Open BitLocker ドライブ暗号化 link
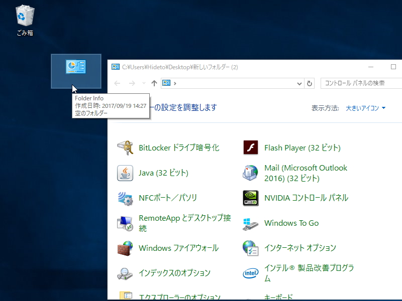The width and height of the screenshot is (402, 301). click(179, 147)
